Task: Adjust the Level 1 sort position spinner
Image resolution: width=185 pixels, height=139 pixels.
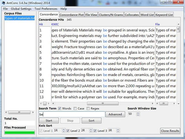Action: pyautogui.click(x=64, y=130)
